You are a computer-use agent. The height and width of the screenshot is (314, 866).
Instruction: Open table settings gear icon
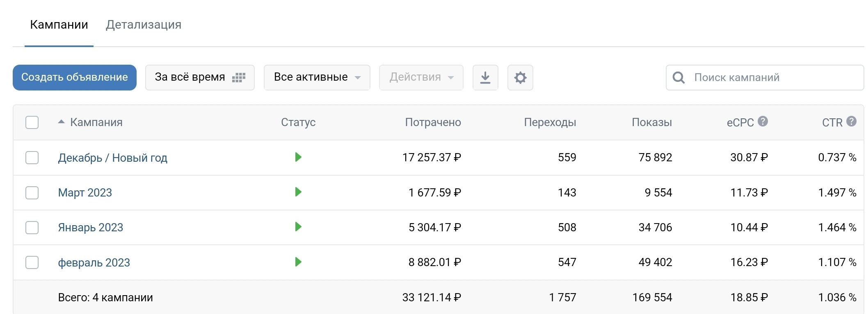[520, 77]
